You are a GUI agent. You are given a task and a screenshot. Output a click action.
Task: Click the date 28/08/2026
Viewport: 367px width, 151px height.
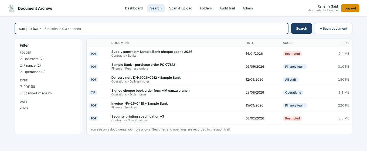point(255,92)
